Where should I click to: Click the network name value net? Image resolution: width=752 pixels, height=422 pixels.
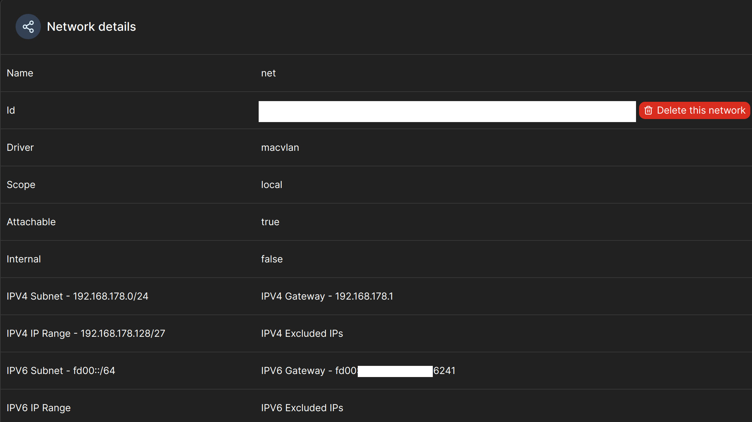tap(268, 73)
